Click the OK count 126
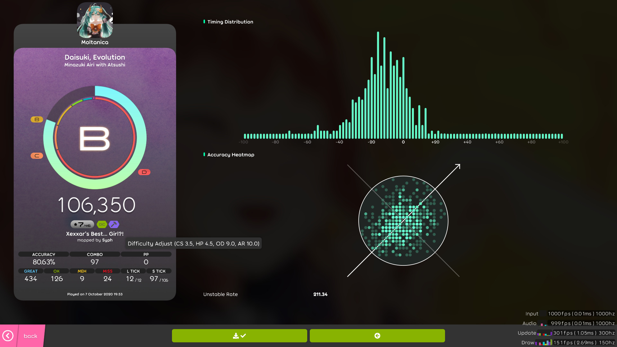 57,279
